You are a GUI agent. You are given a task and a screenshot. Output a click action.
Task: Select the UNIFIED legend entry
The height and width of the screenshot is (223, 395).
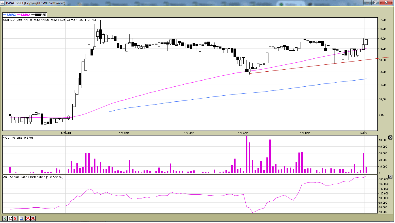(x=39, y=15)
